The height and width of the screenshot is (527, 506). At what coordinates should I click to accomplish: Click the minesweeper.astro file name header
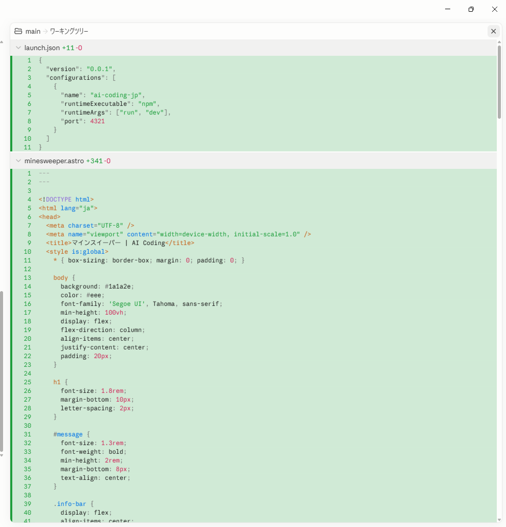(x=54, y=161)
